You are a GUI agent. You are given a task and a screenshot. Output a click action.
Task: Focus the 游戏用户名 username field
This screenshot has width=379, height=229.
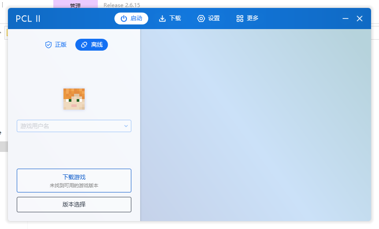click(74, 126)
